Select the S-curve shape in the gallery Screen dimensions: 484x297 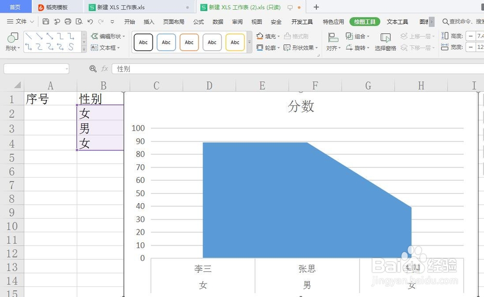coord(71,47)
